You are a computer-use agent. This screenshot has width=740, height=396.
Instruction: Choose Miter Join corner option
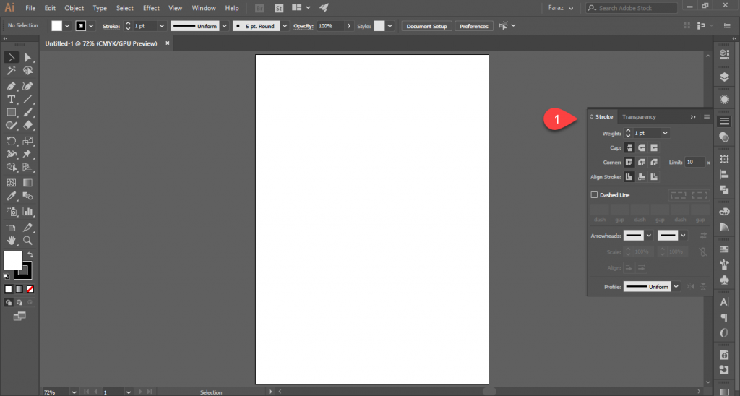(629, 163)
